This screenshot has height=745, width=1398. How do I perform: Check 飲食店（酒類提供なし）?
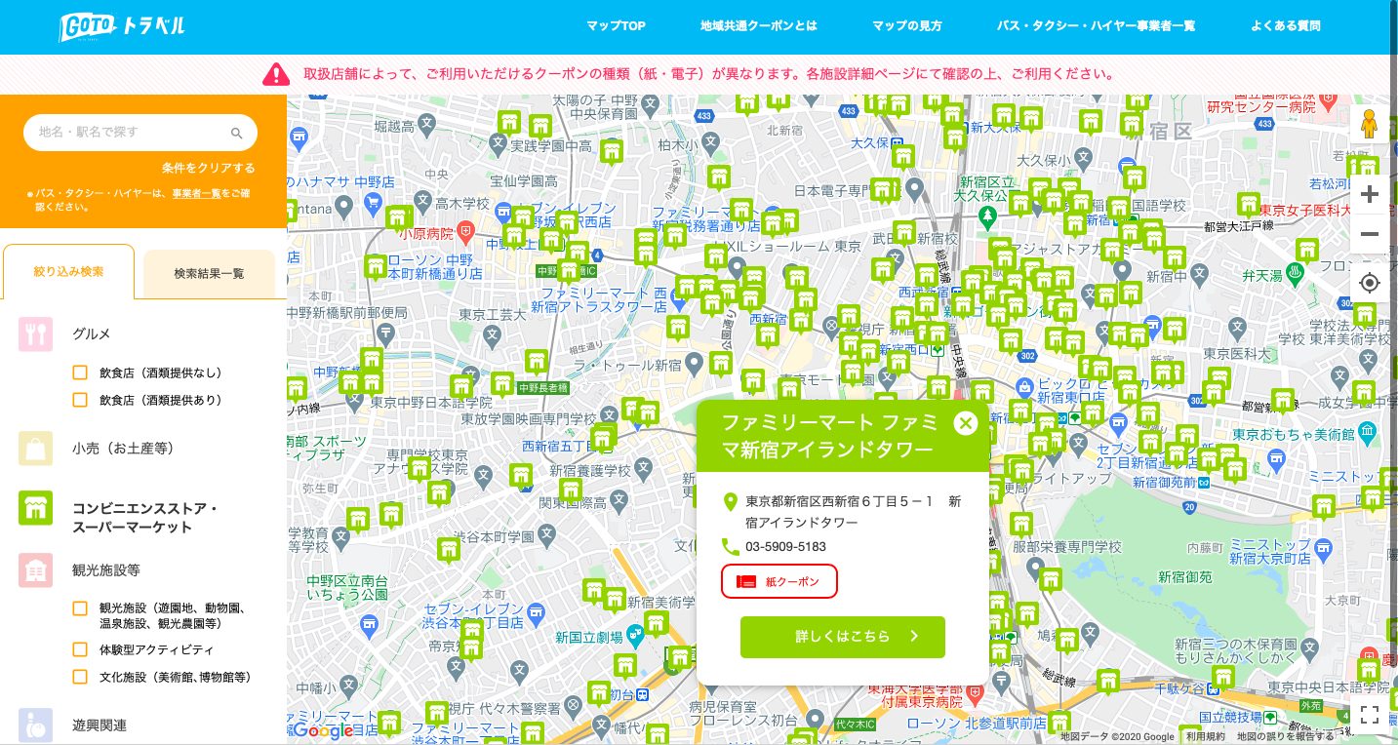(x=81, y=372)
